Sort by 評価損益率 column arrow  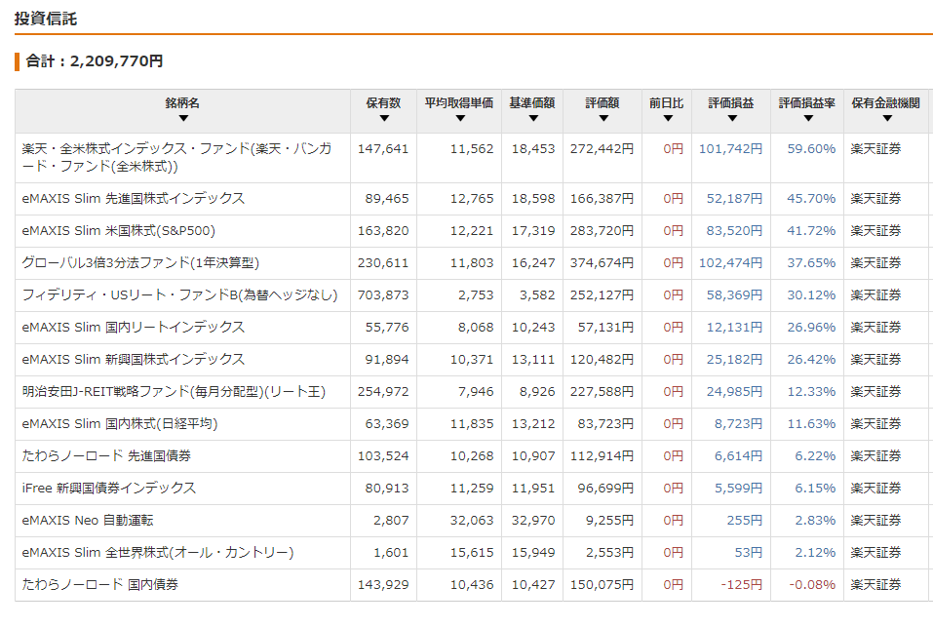[x=807, y=118]
